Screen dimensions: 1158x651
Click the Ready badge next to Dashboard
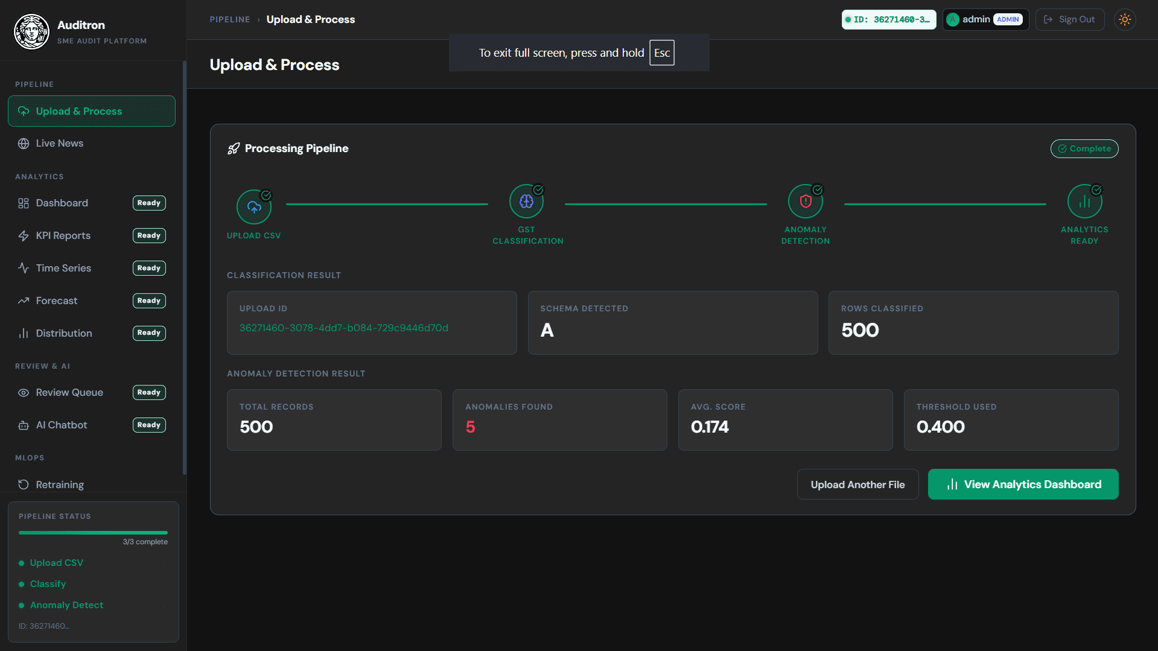149,203
